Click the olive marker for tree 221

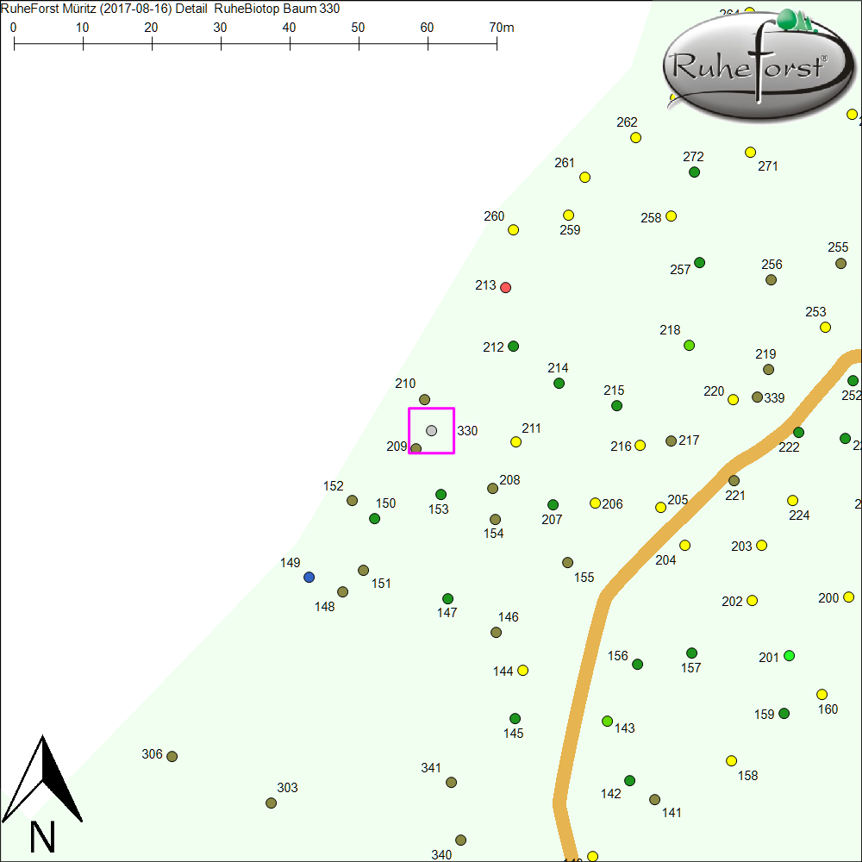point(734,480)
